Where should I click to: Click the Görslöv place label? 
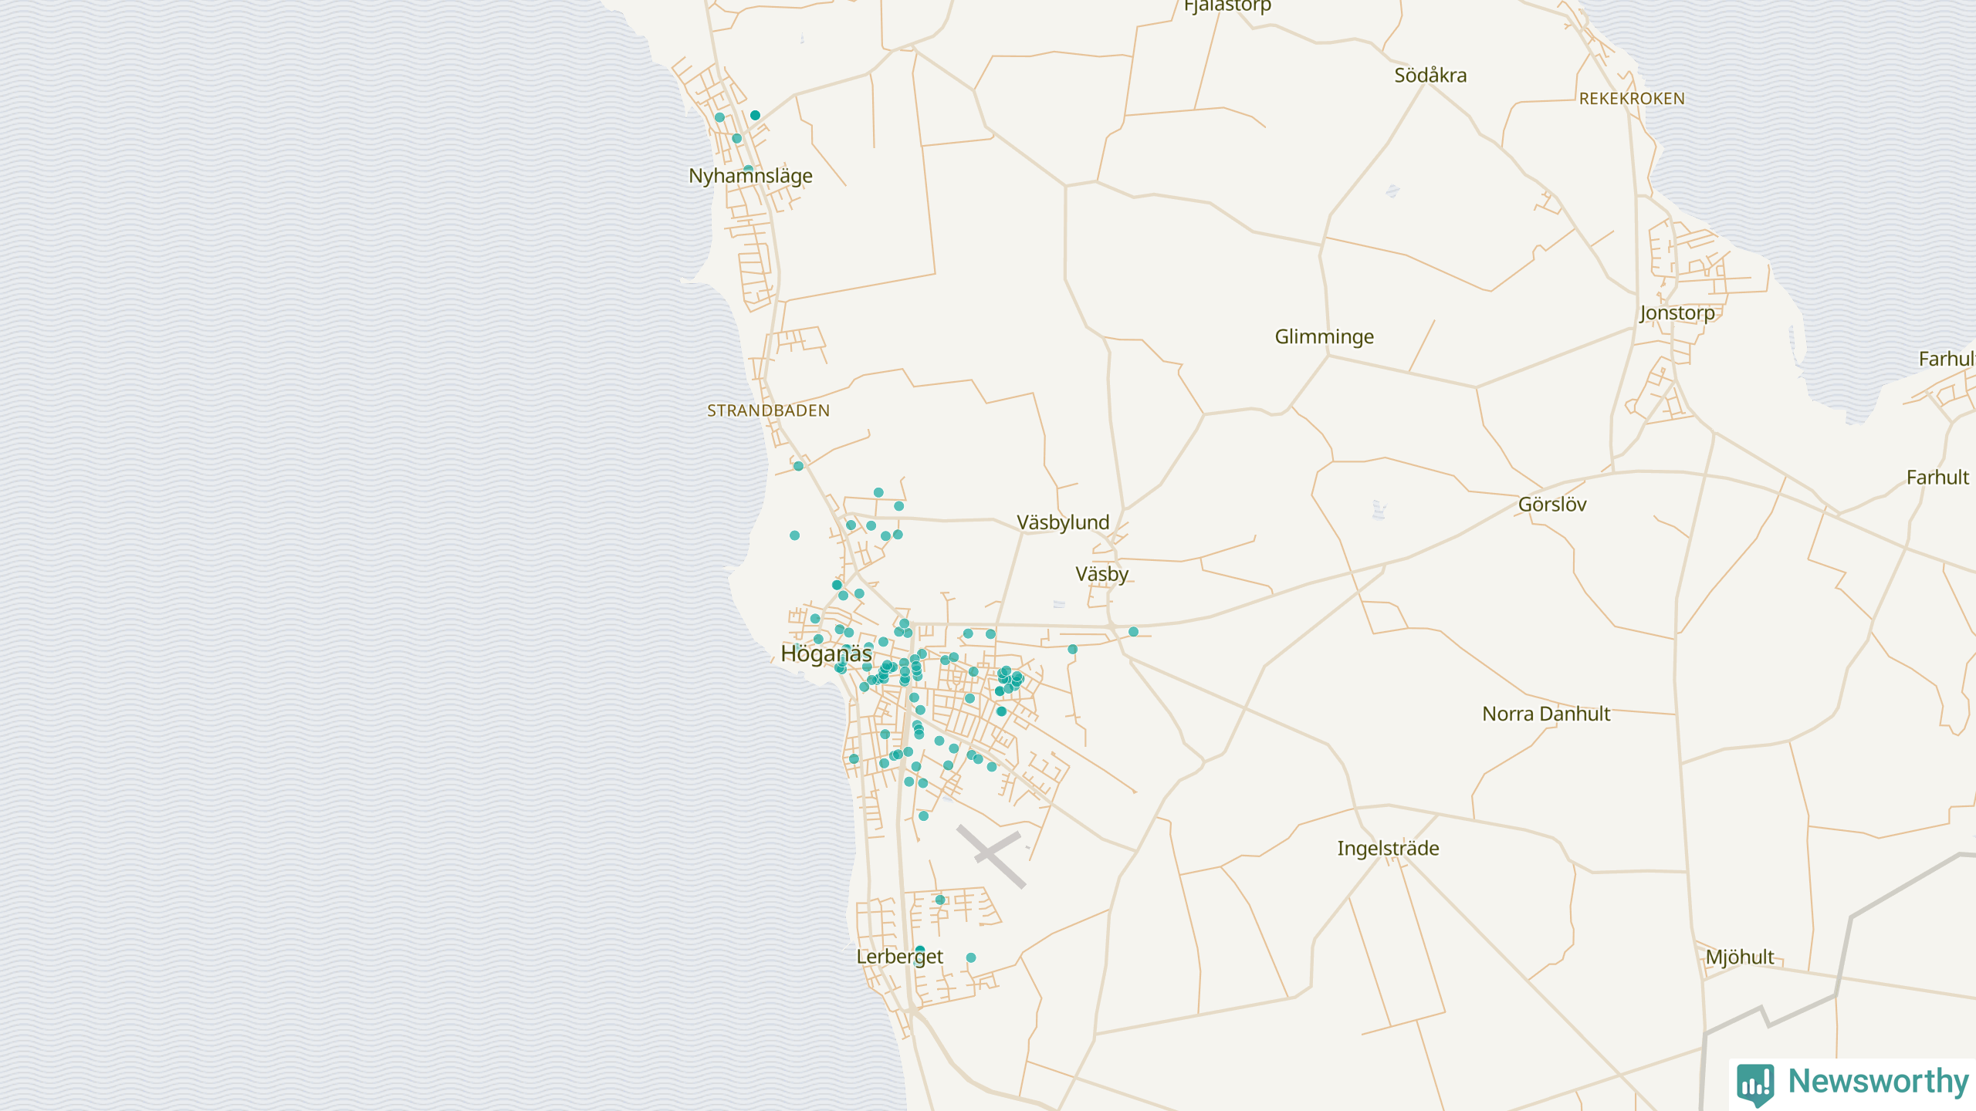point(1552,505)
